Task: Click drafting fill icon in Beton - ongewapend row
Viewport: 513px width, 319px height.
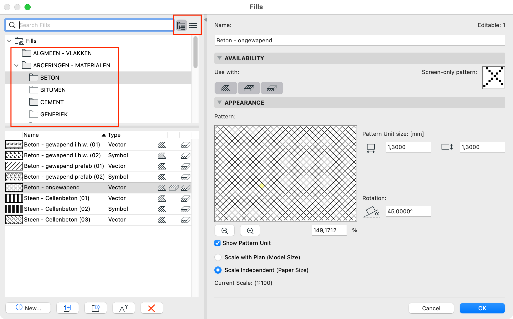Action: pos(162,188)
